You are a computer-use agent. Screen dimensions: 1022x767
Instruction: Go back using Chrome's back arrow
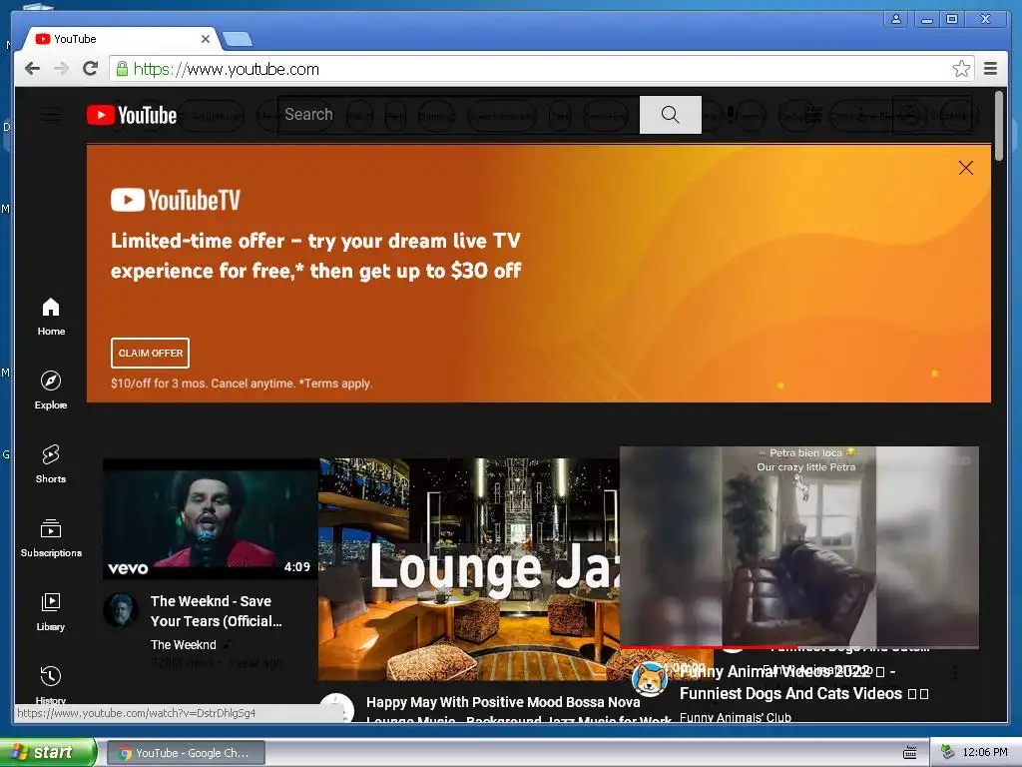(x=32, y=69)
